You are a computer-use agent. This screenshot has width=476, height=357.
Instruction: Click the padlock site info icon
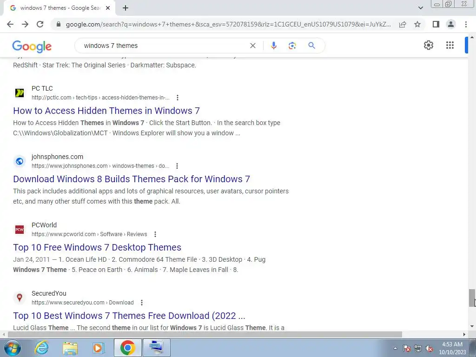59,24
